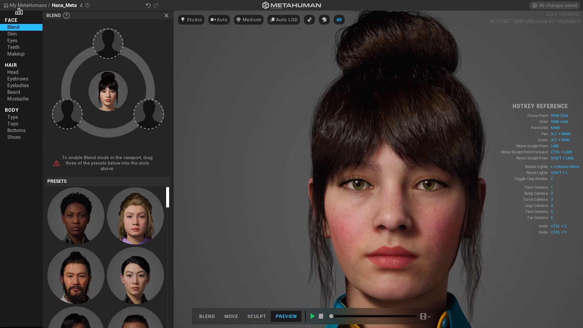Open the Medium quality setting
The image size is (583, 328).
point(248,19)
